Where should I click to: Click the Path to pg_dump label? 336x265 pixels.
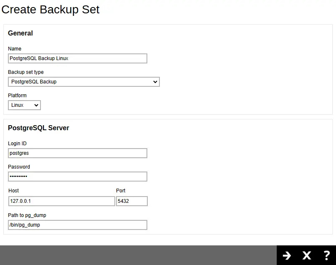27,215
